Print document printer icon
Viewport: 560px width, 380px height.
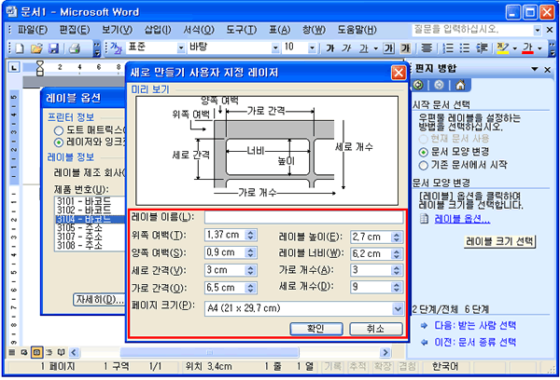tap(75, 48)
